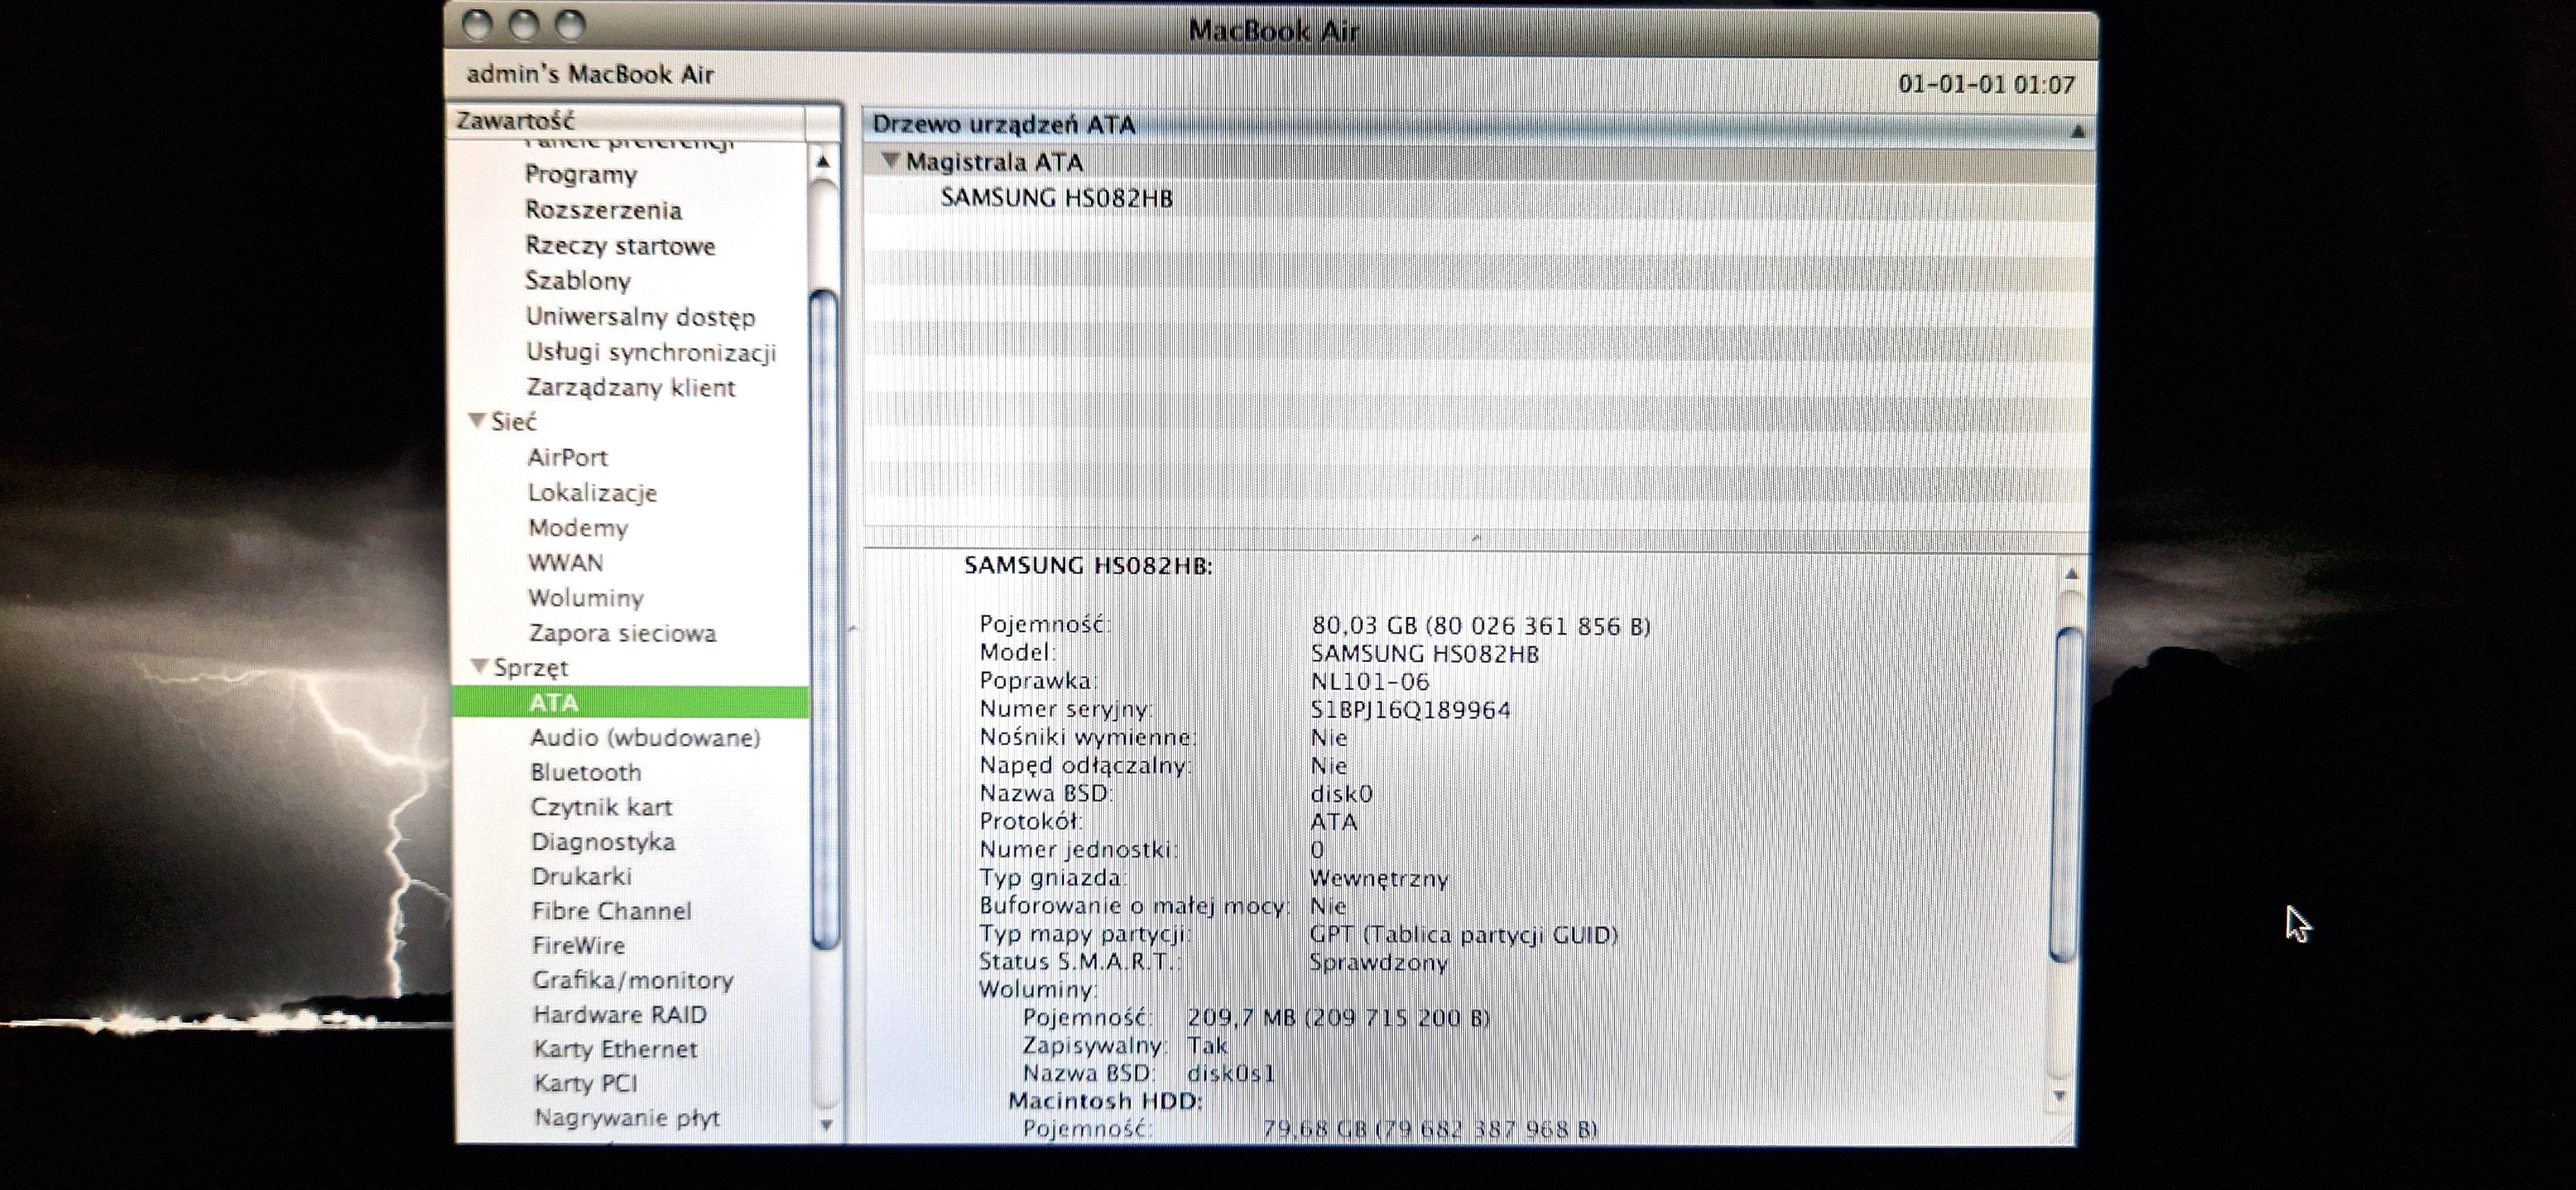Choose Fibre Channel item

(x=611, y=911)
